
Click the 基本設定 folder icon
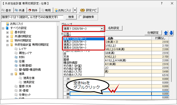click(12, 32)
